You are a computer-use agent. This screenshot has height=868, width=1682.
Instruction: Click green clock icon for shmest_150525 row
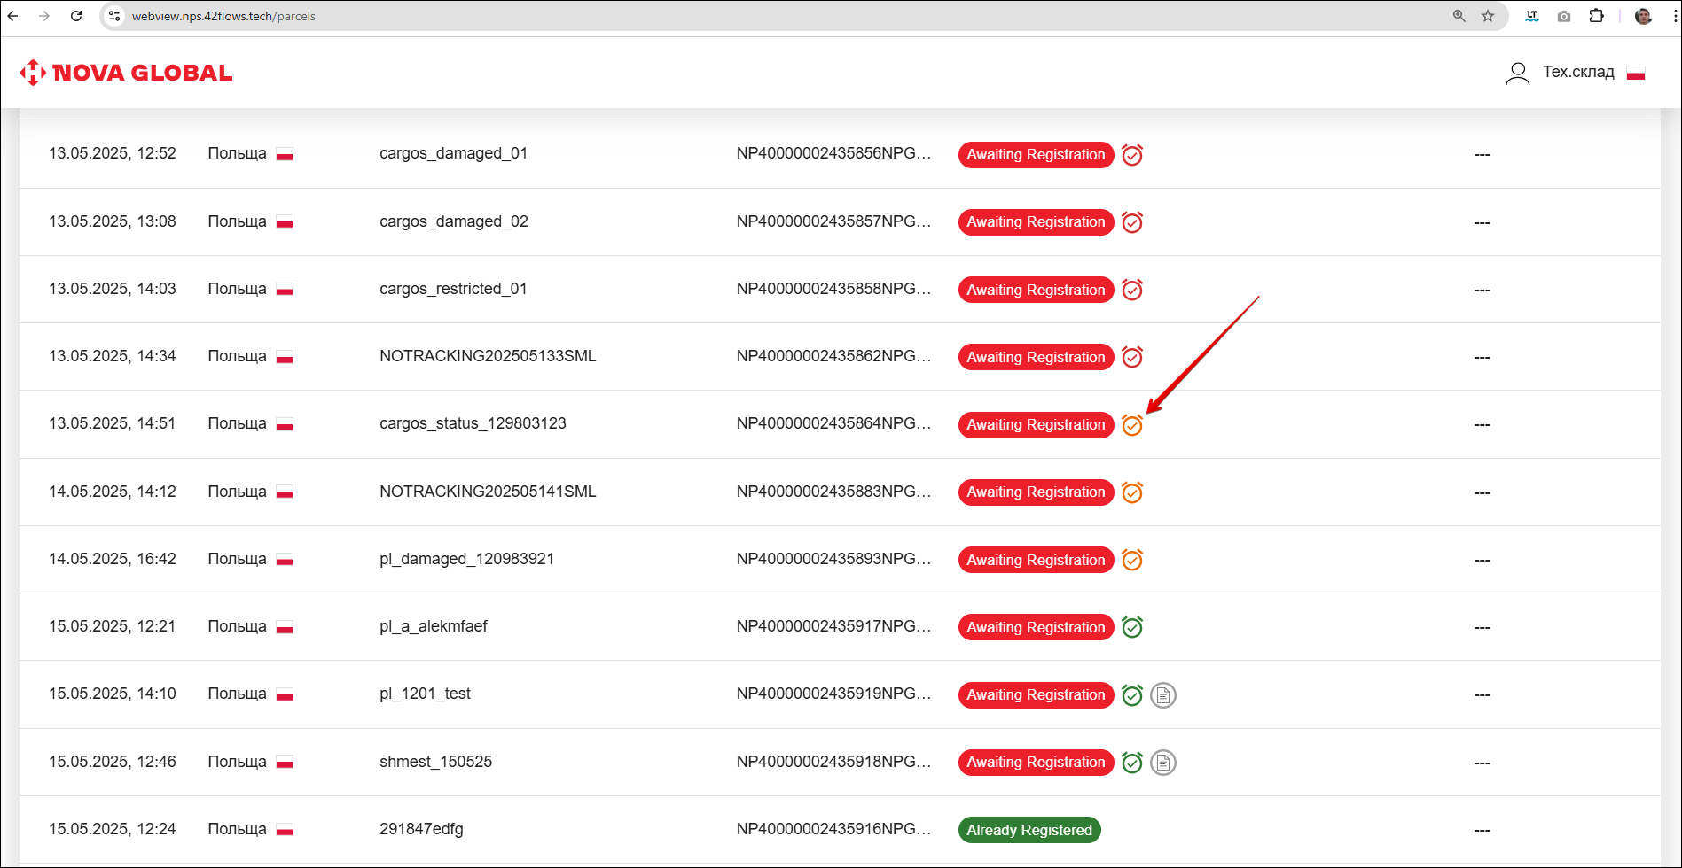pos(1131,763)
